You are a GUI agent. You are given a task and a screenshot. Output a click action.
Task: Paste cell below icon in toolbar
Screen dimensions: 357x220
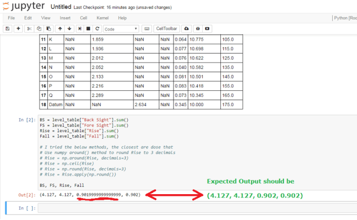pyautogui.click(x=49, y=29)
